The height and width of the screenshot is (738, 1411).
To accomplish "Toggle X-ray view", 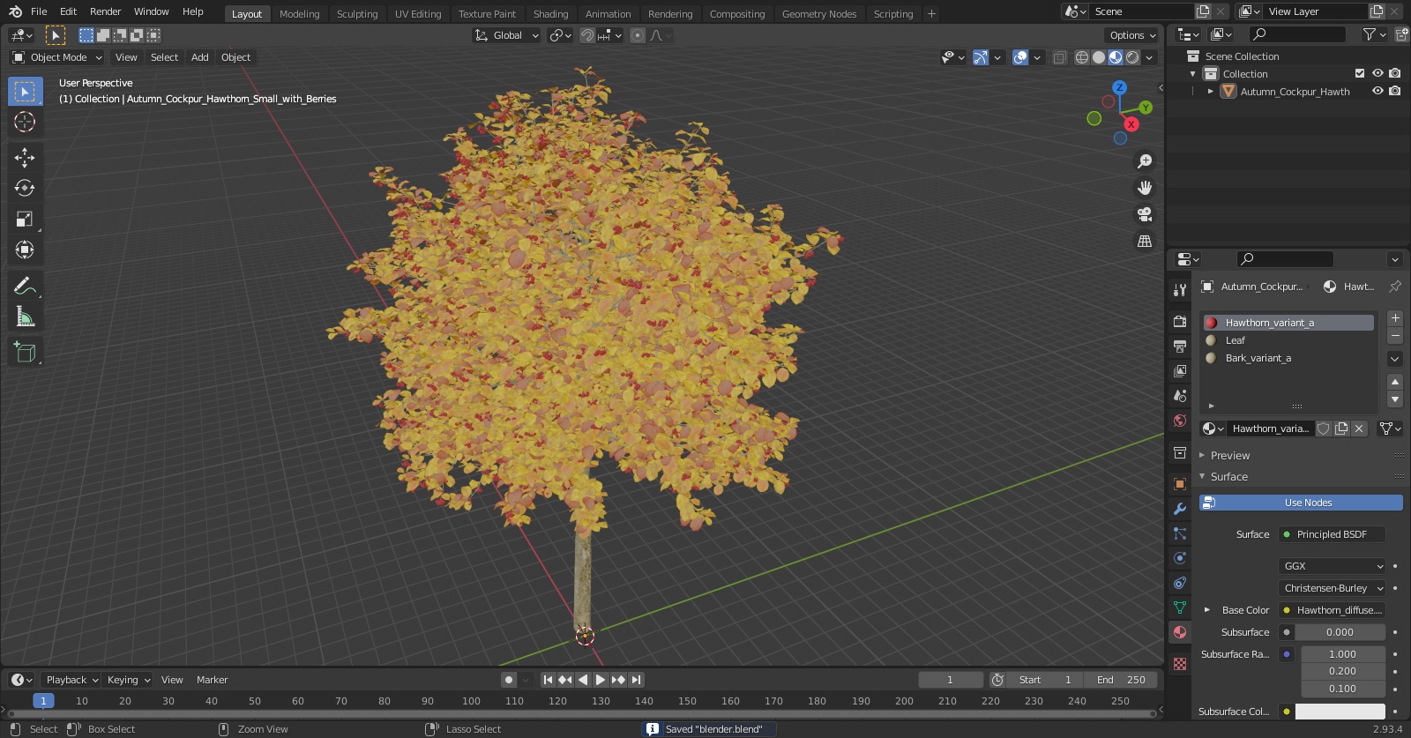I will pyautogui.click(x=1059, y=57).
